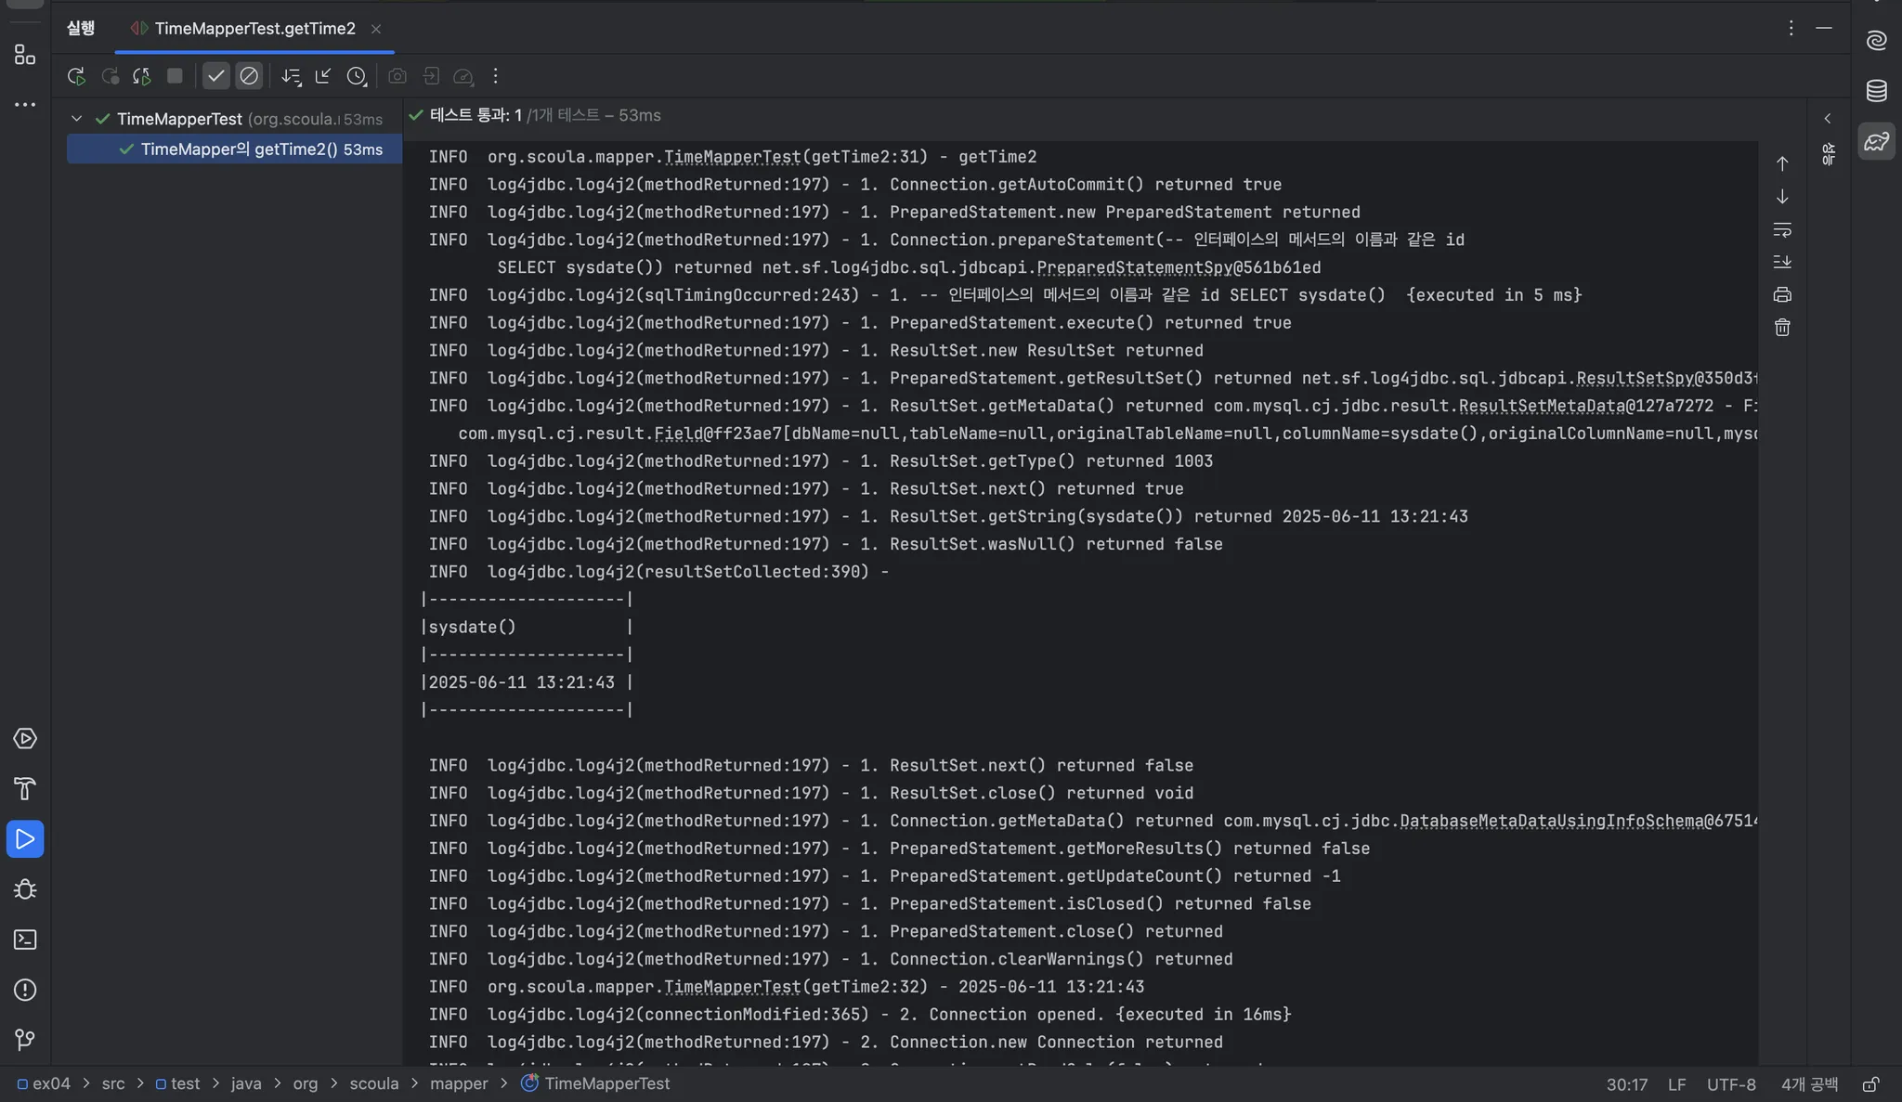
Task: Open the AI Assistant spiral icon
Action: click(1877, 40)
